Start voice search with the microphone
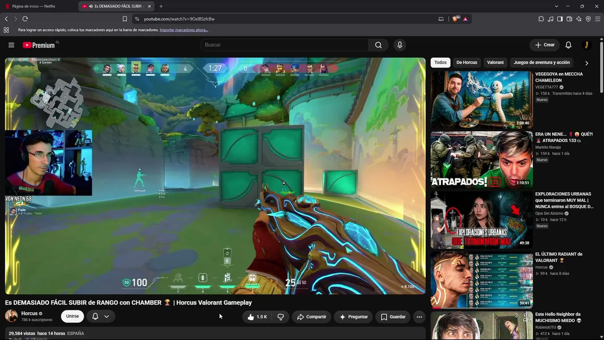Screen dimensions: 604x340 point(400,45)
